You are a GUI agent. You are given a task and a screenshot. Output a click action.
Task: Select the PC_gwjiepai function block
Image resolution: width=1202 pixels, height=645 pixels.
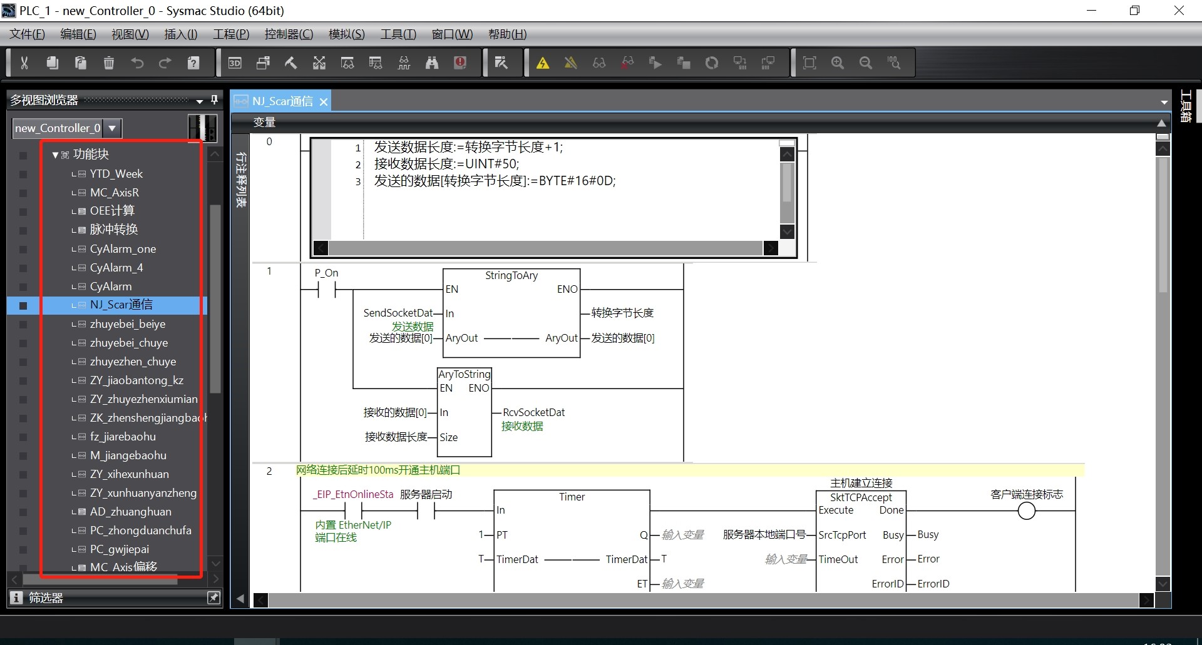pos(120,549)
